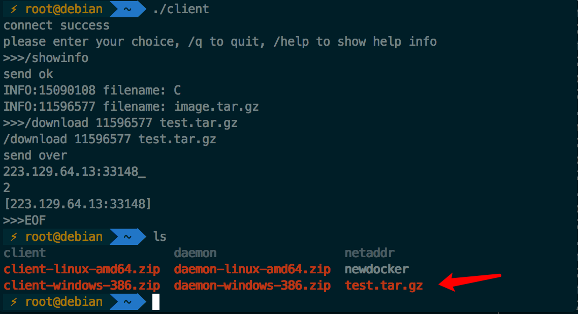Click the image.tar.gz filename in INFO output
Viewport: 578px width, 314px height.
tap(216, 107)
